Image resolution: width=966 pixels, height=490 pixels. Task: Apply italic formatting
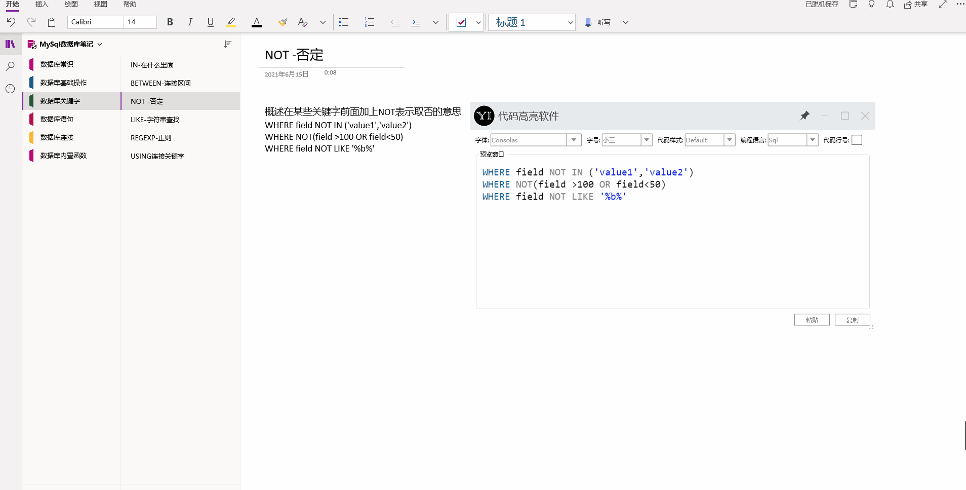[190, 22]
